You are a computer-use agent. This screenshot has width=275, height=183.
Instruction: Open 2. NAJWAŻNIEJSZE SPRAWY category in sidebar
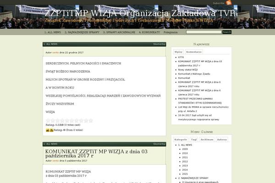click(x=193, y=178)
